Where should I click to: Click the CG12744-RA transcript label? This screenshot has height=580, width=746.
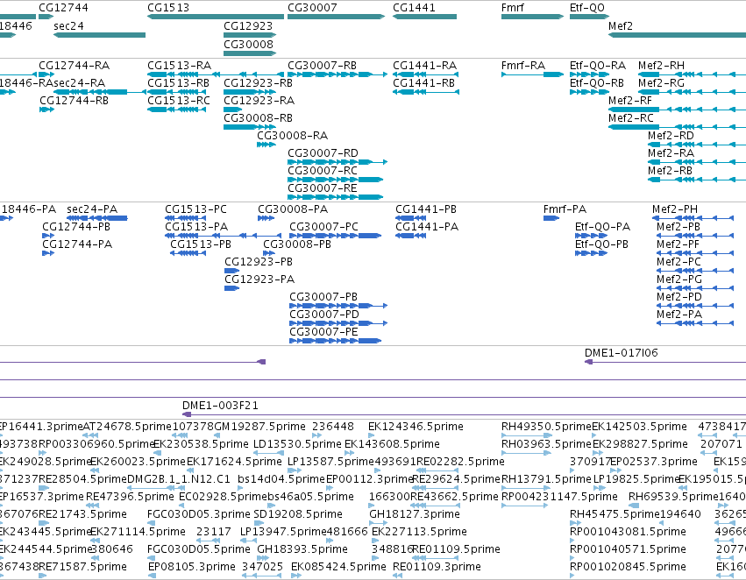click(x=75, y=65)
